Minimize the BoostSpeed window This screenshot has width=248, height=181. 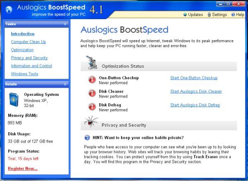coord(220,4)
